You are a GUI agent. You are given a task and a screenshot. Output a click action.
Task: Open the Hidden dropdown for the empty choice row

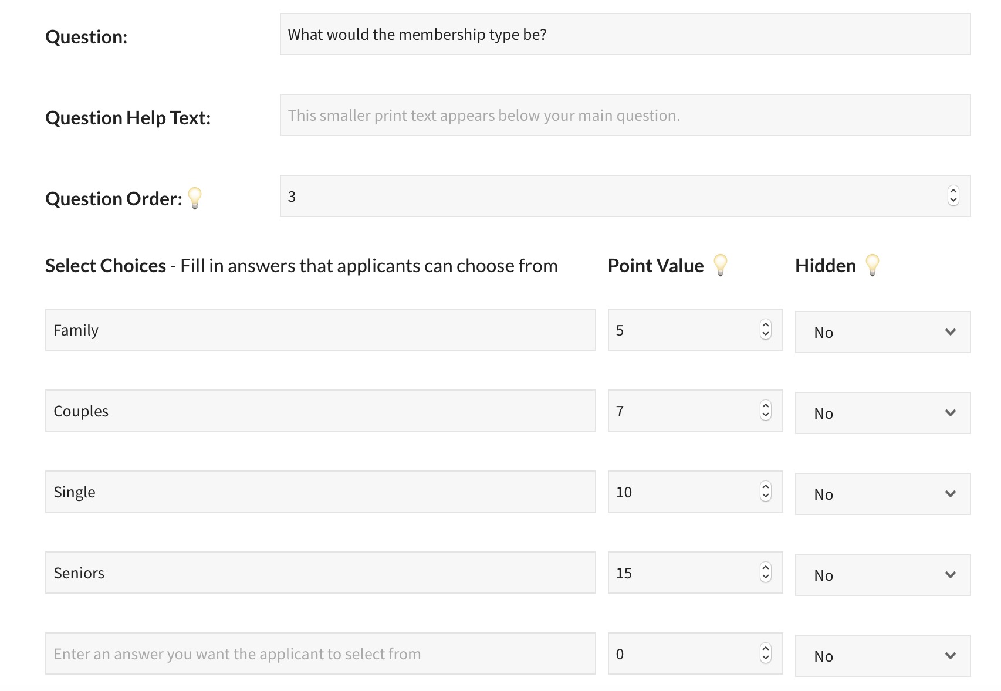tap(882, 656)
